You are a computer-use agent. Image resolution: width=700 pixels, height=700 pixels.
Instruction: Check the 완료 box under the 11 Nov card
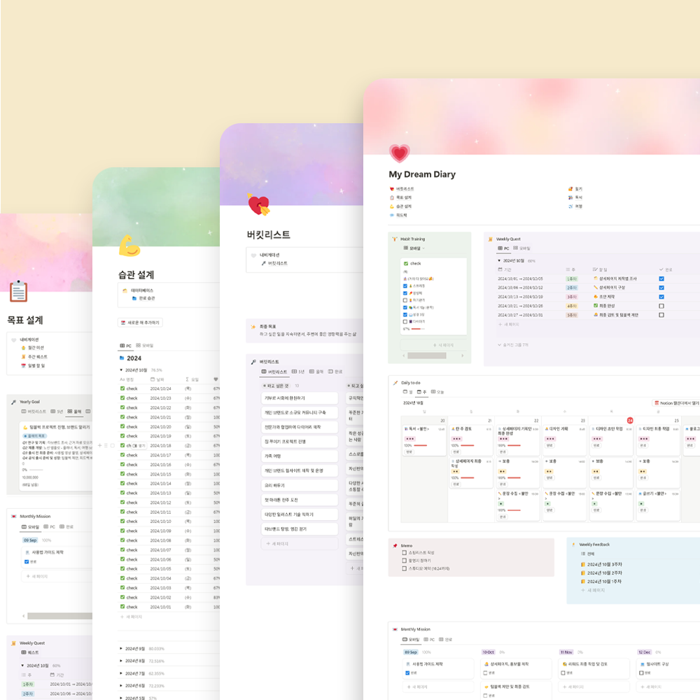(x=563, y=673)
